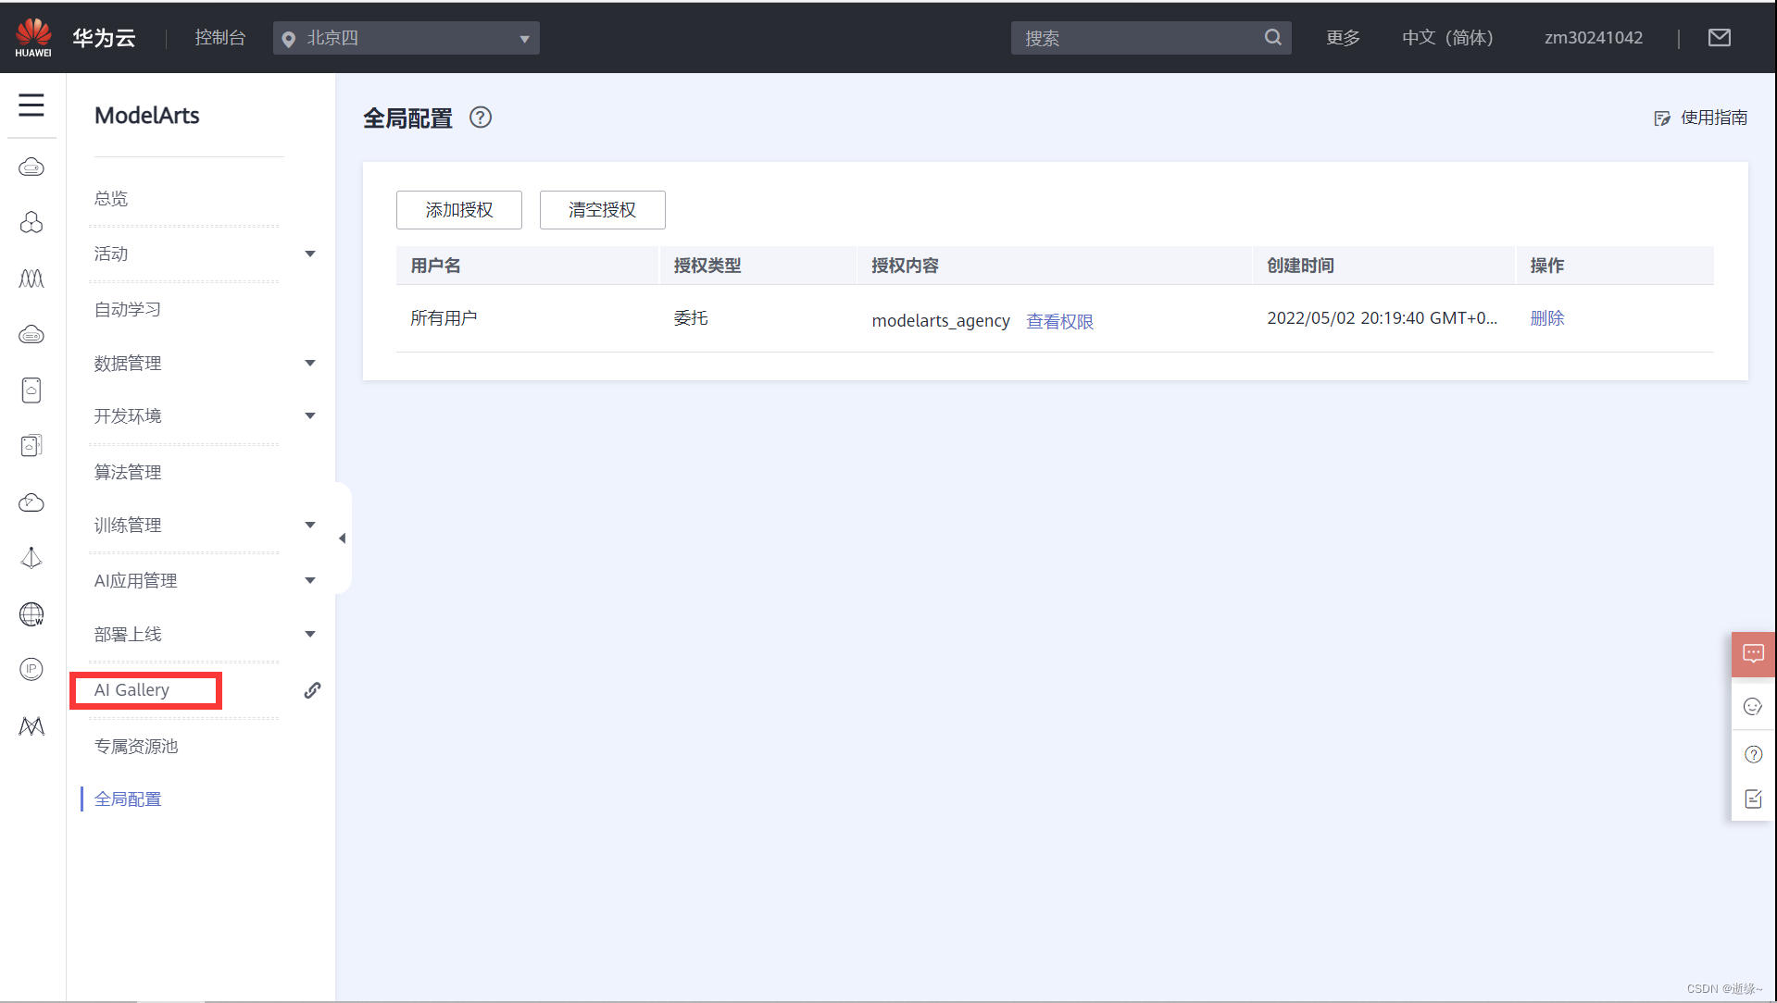Click the floating edit note icon
Viewport: 1777px width, 1003px height.
(x=1753, y=799)
